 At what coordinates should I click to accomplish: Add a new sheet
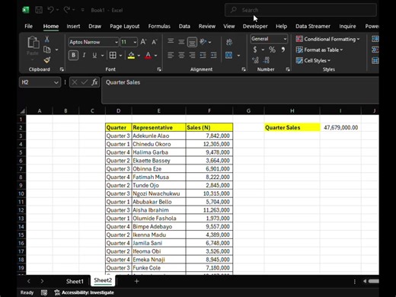coord(136,281)
